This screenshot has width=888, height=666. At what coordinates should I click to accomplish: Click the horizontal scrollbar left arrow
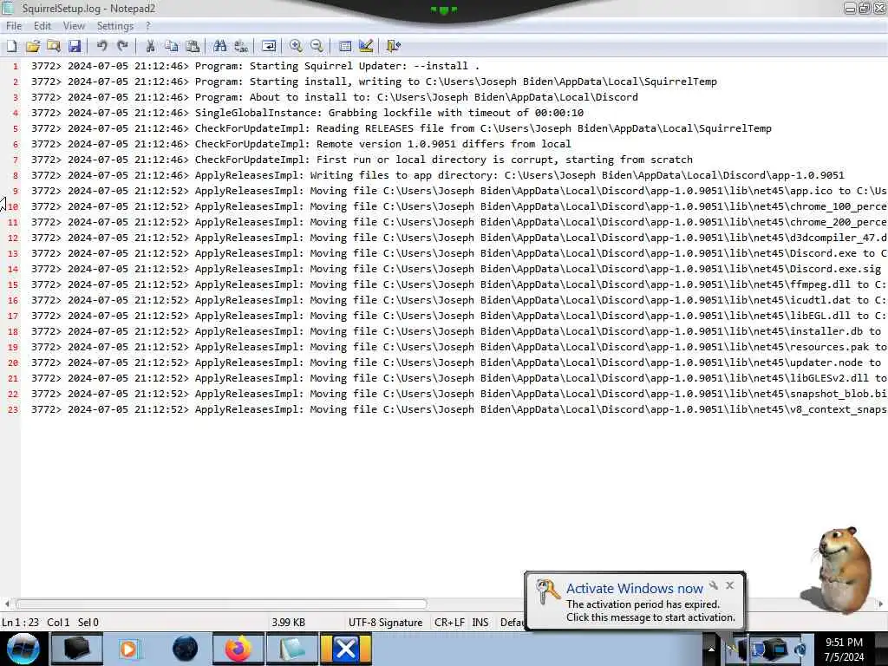coord(6,604)
